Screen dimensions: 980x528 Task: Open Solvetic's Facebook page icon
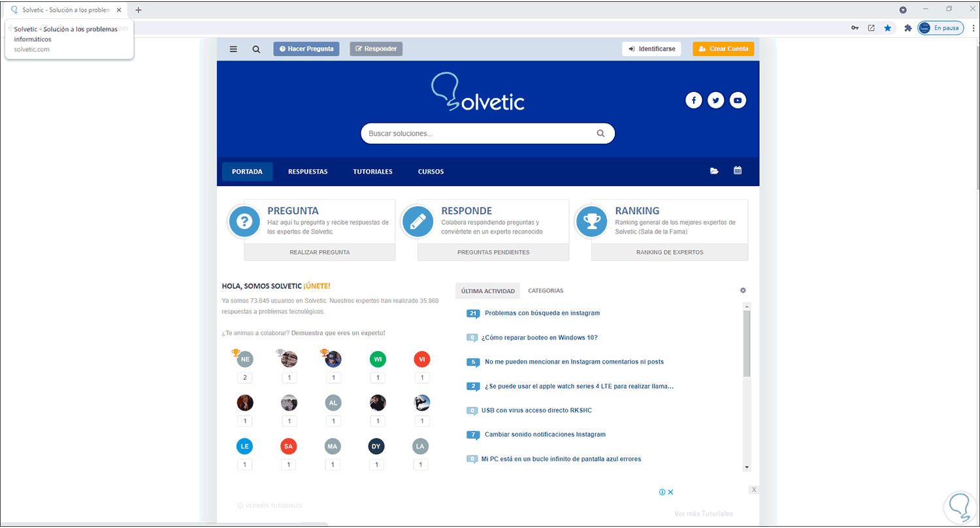point(694,100)
